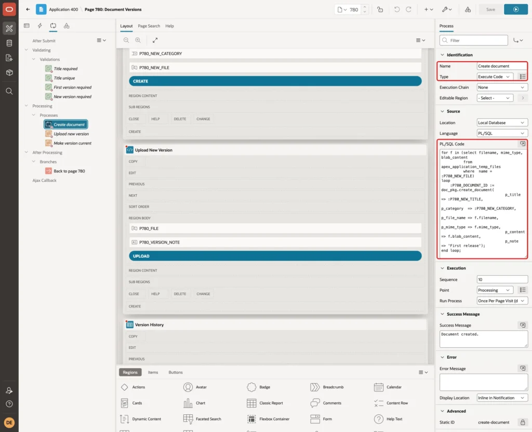The image size is (532, 432).
Task: Switch to the Shared Components tab
Action: click(66, 26)
